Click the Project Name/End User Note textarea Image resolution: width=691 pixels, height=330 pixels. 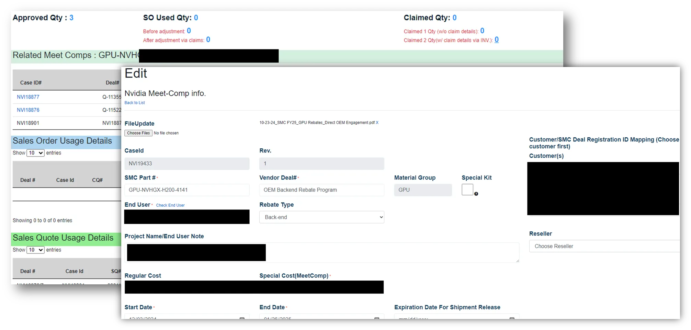click(392, 252)
